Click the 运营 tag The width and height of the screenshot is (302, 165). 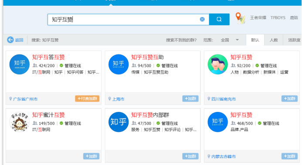(284, 72)
